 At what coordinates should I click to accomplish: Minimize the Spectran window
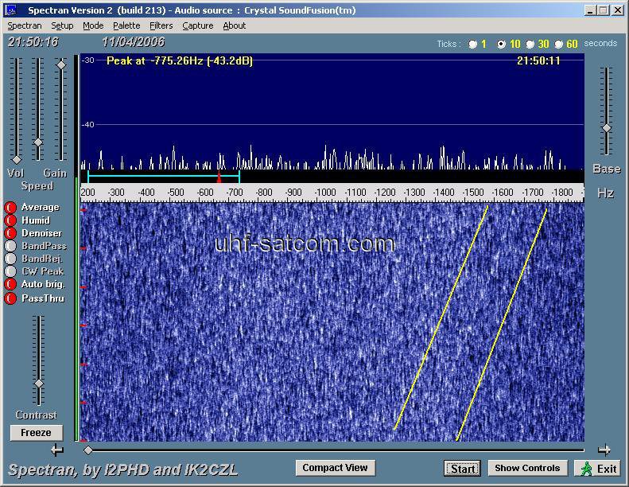[x=590, y=10]
